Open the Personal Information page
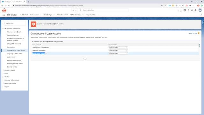Image resolution: width=204 pixels, height=115 pixels. point(14,60)
